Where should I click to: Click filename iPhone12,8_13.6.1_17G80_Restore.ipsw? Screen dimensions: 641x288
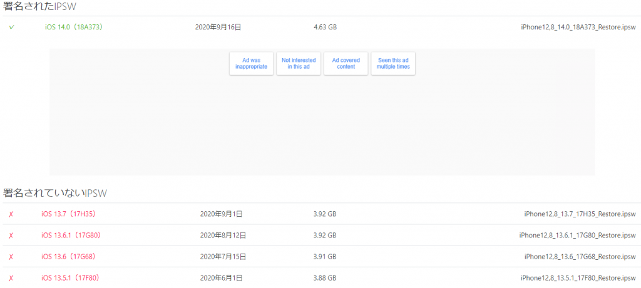click(x=577, y=236)
